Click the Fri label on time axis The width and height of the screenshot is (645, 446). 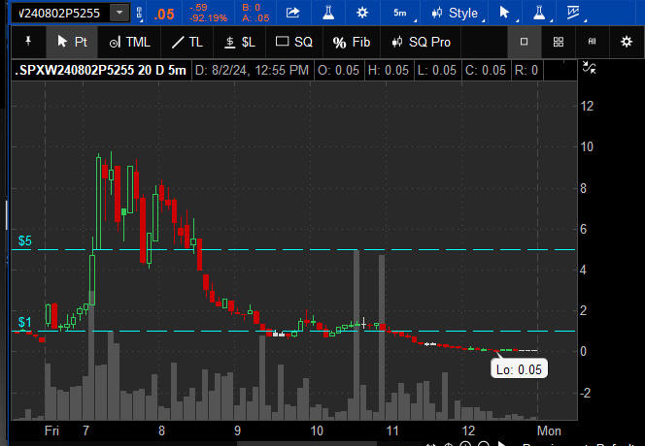[x=51, y=430]
